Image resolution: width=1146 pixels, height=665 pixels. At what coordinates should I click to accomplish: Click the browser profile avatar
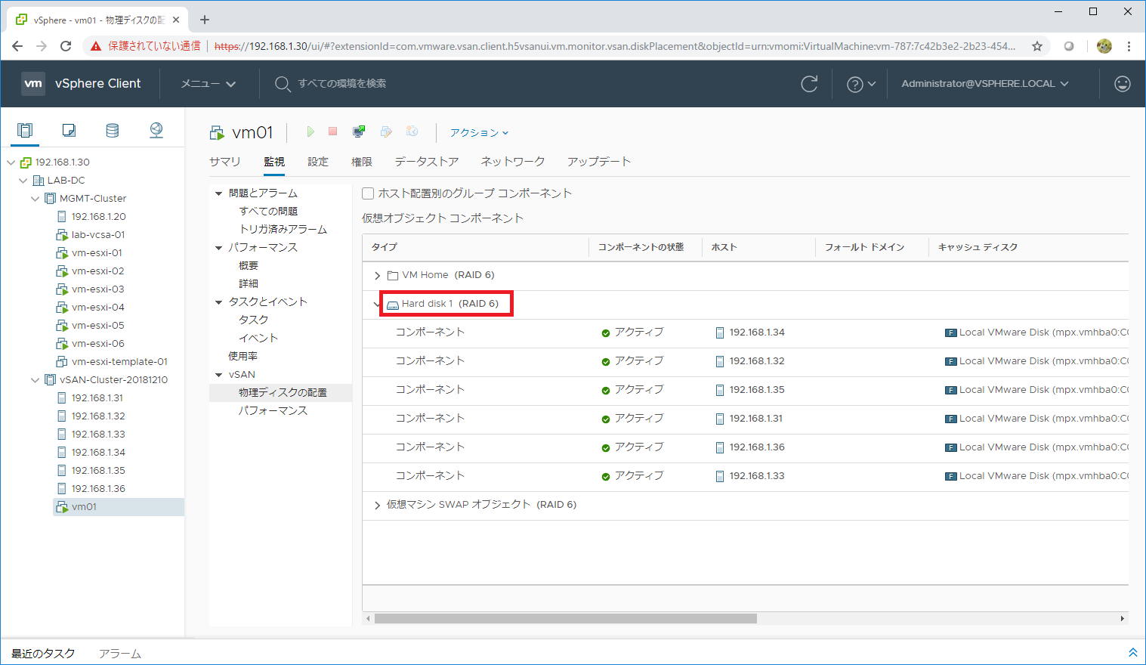pos(1104,46)
